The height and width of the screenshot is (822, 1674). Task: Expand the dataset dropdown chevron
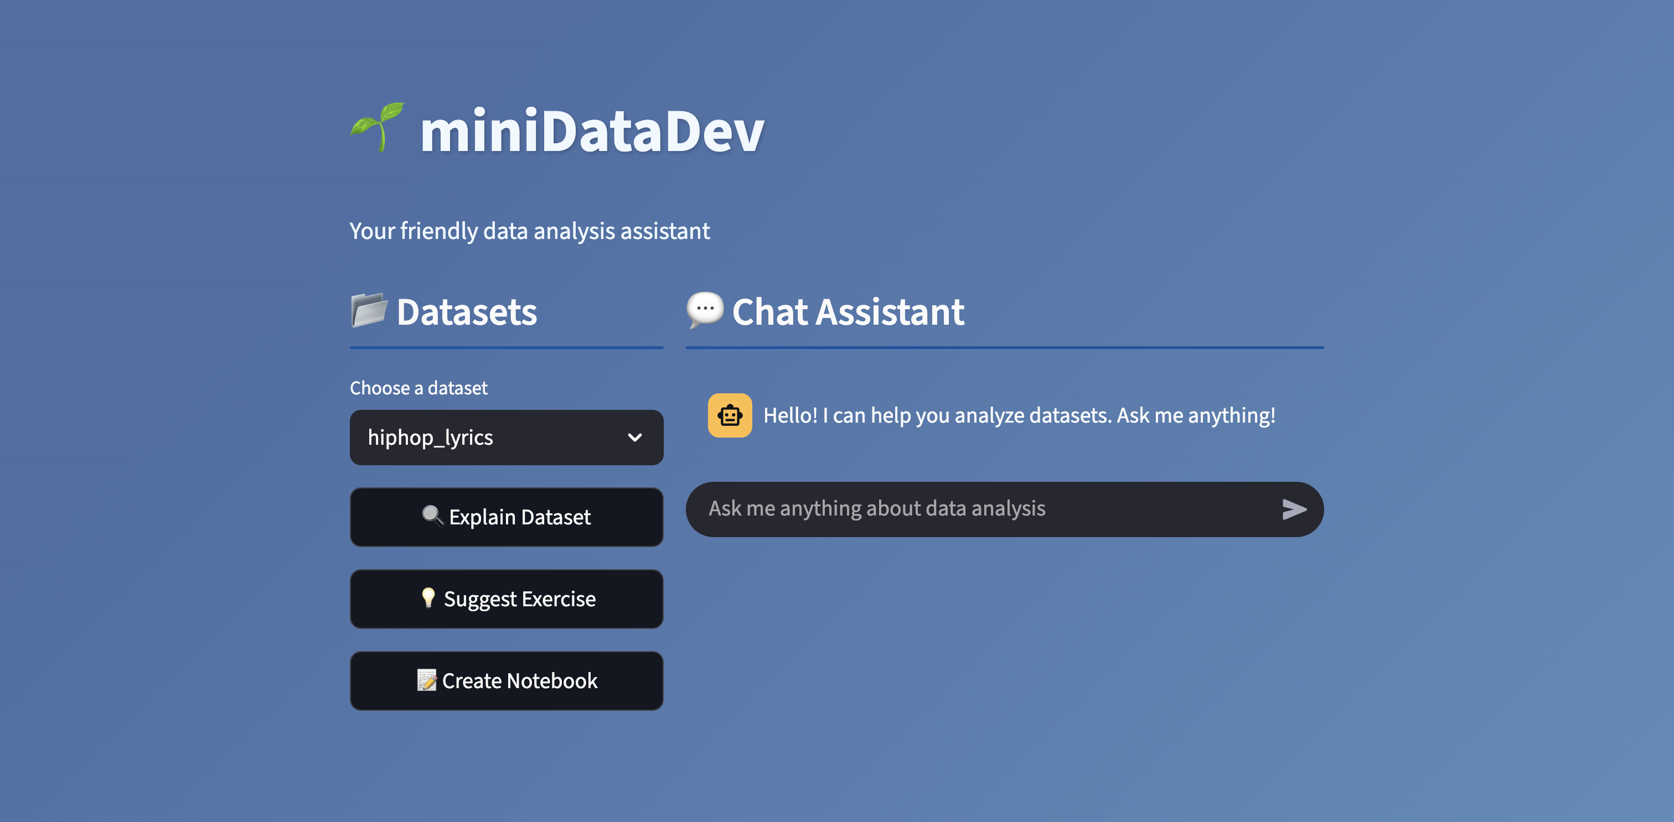(635, 438)
